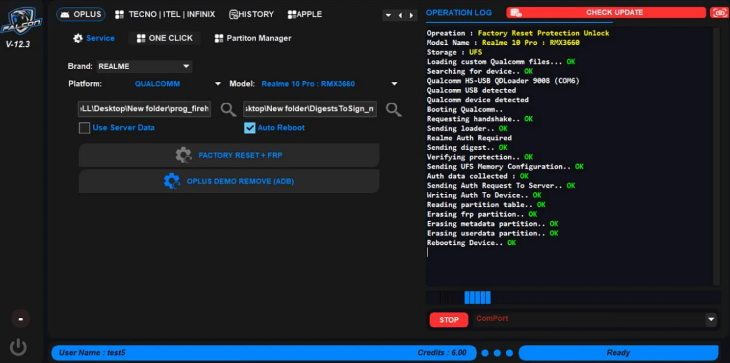Stop the current operation
Screen dimensions: 730x363
(449, 320)
